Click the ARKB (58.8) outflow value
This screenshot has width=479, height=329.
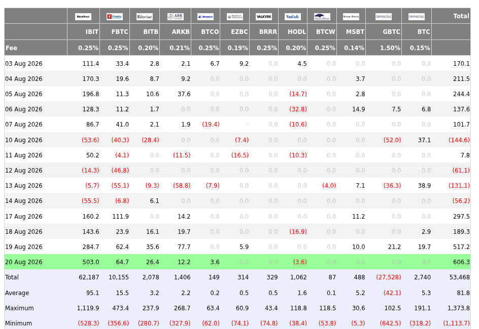[182, 186]
